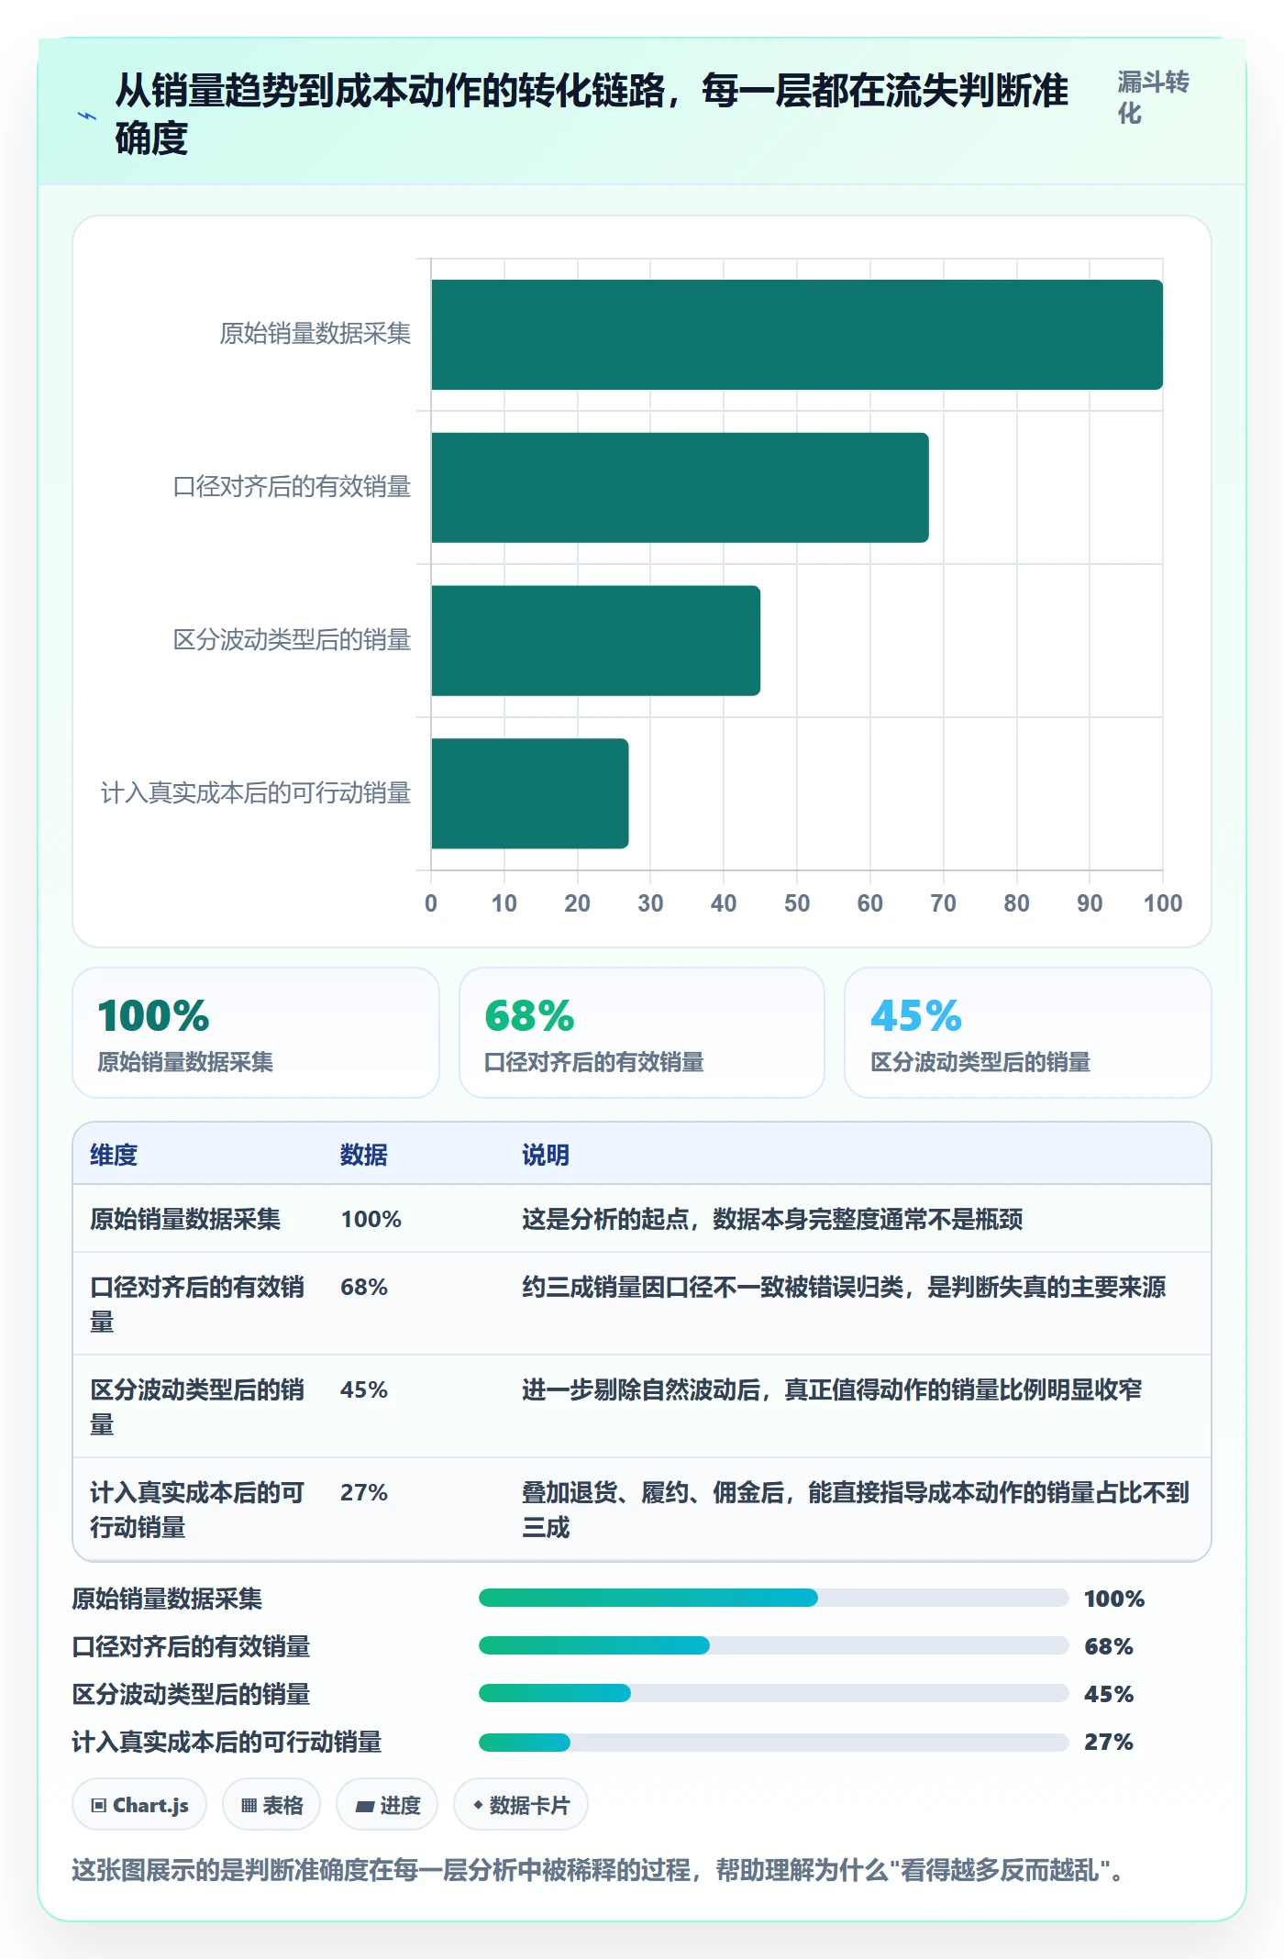Click chart axis label 原始销量数据采集
The width and height of the screenshot is (1284, 1959).
click(x=315, y=334)
